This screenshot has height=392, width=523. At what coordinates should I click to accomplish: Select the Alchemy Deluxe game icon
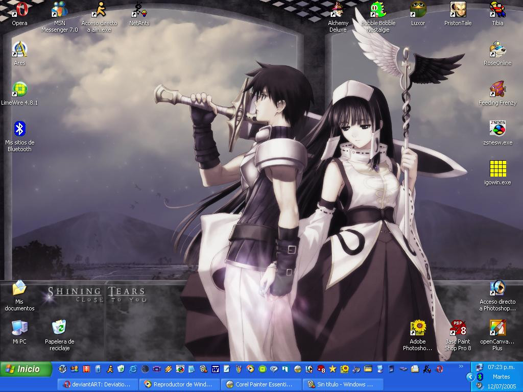tap(338, 17)
